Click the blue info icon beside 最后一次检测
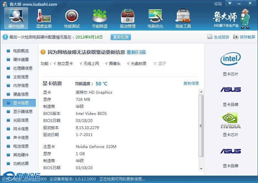The width and height of the screenshot is (258, 183). tap(5, 37)
